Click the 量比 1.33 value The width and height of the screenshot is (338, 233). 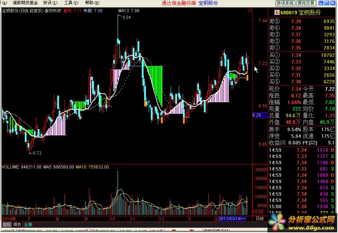(330, 116)
